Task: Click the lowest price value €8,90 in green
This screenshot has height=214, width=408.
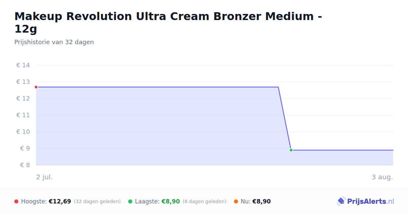Action: (x=171, y=201)
